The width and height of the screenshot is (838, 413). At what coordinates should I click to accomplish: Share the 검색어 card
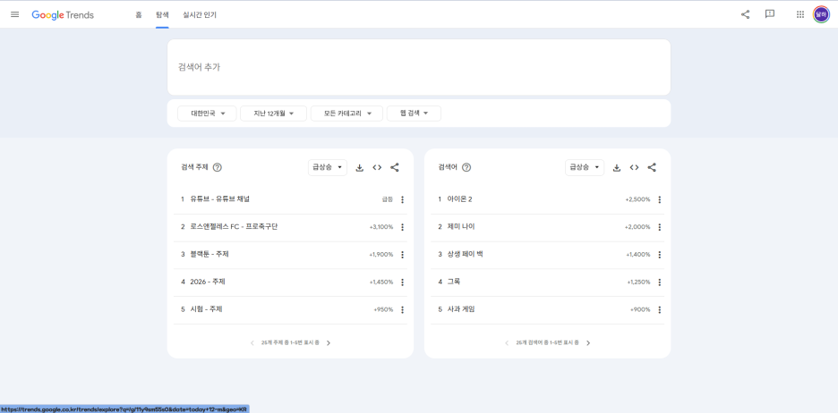coord(652,167)
